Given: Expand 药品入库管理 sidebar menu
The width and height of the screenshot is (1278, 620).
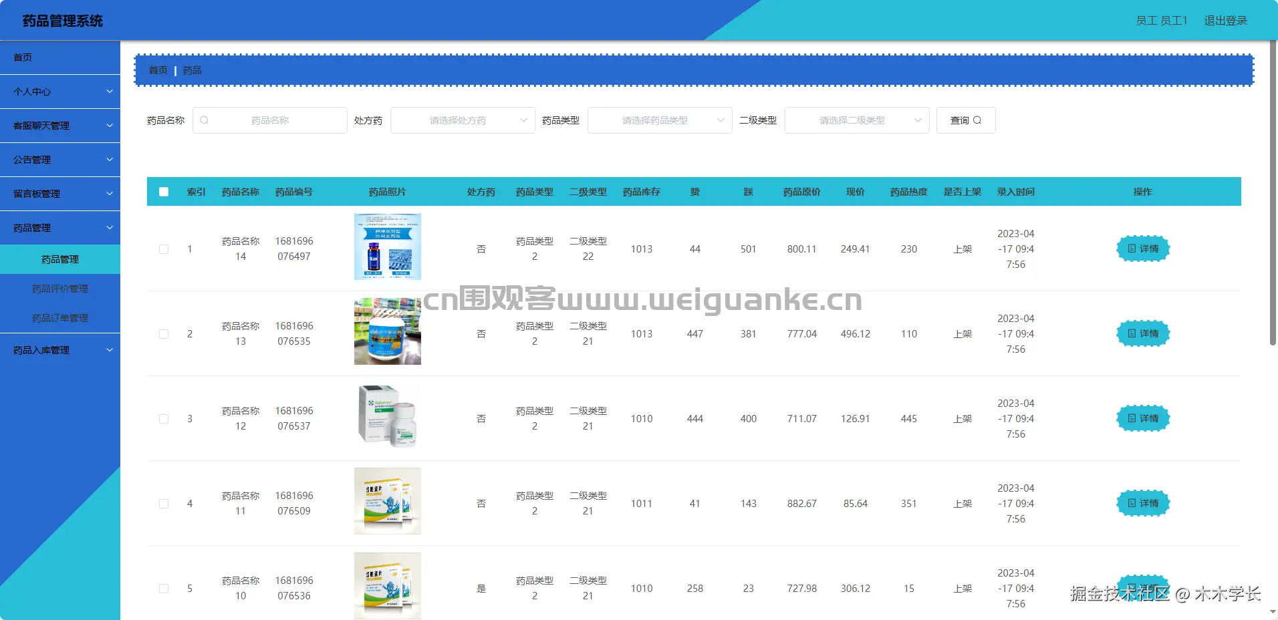Looking at the screenshot, I should pos(60,350).
